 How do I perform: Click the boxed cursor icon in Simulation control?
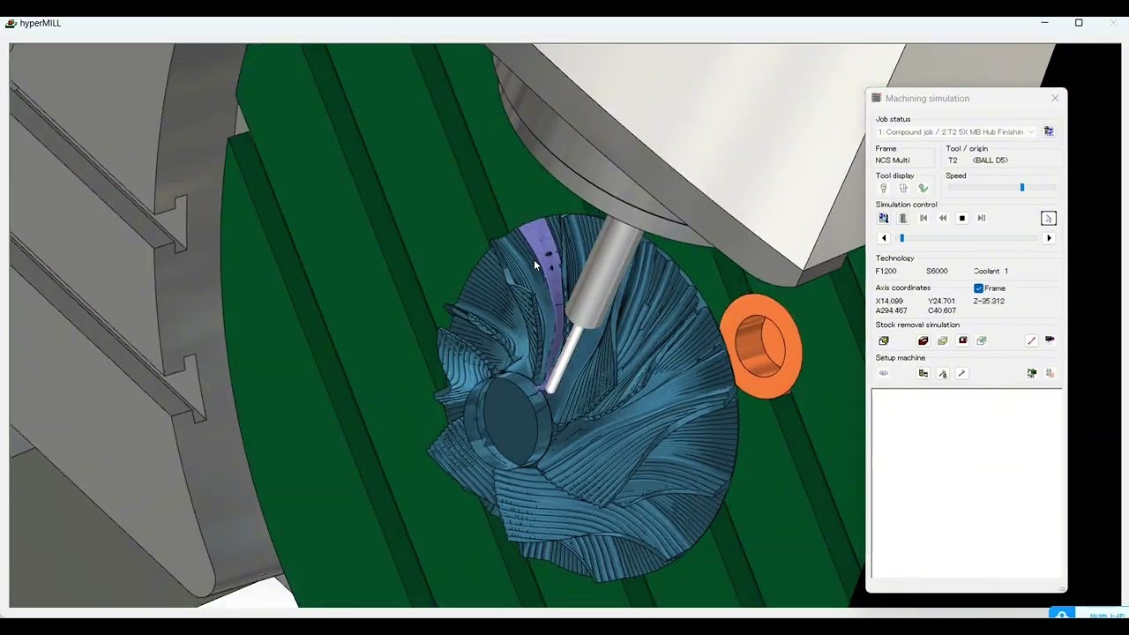(x=1049, y=218)
